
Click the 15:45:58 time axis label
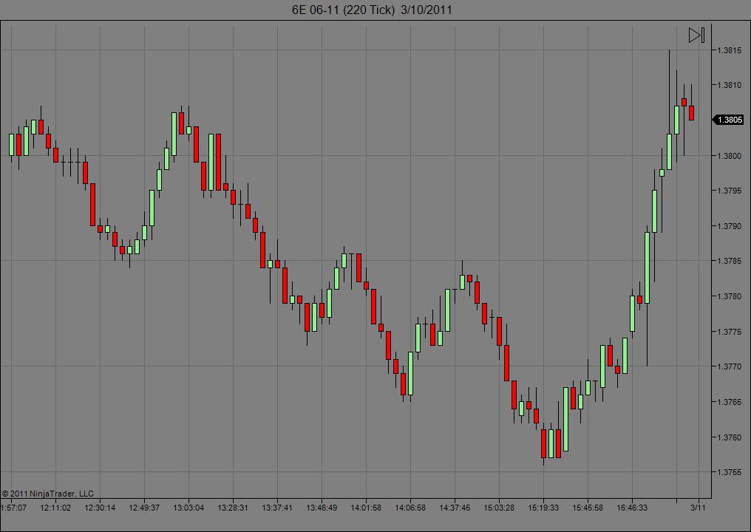(588, 508)
